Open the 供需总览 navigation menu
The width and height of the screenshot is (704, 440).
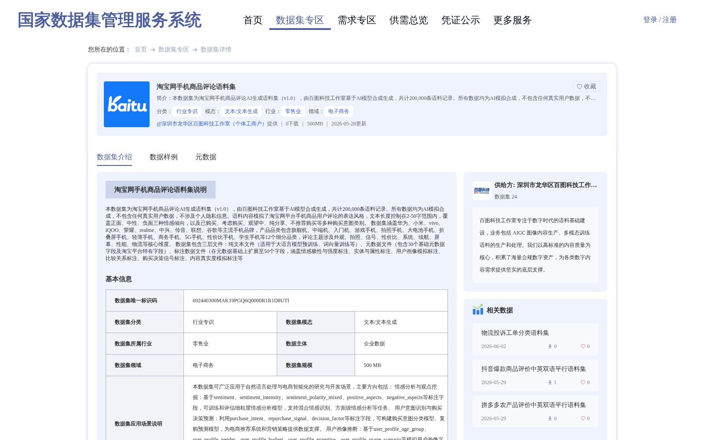pos(409,20)
